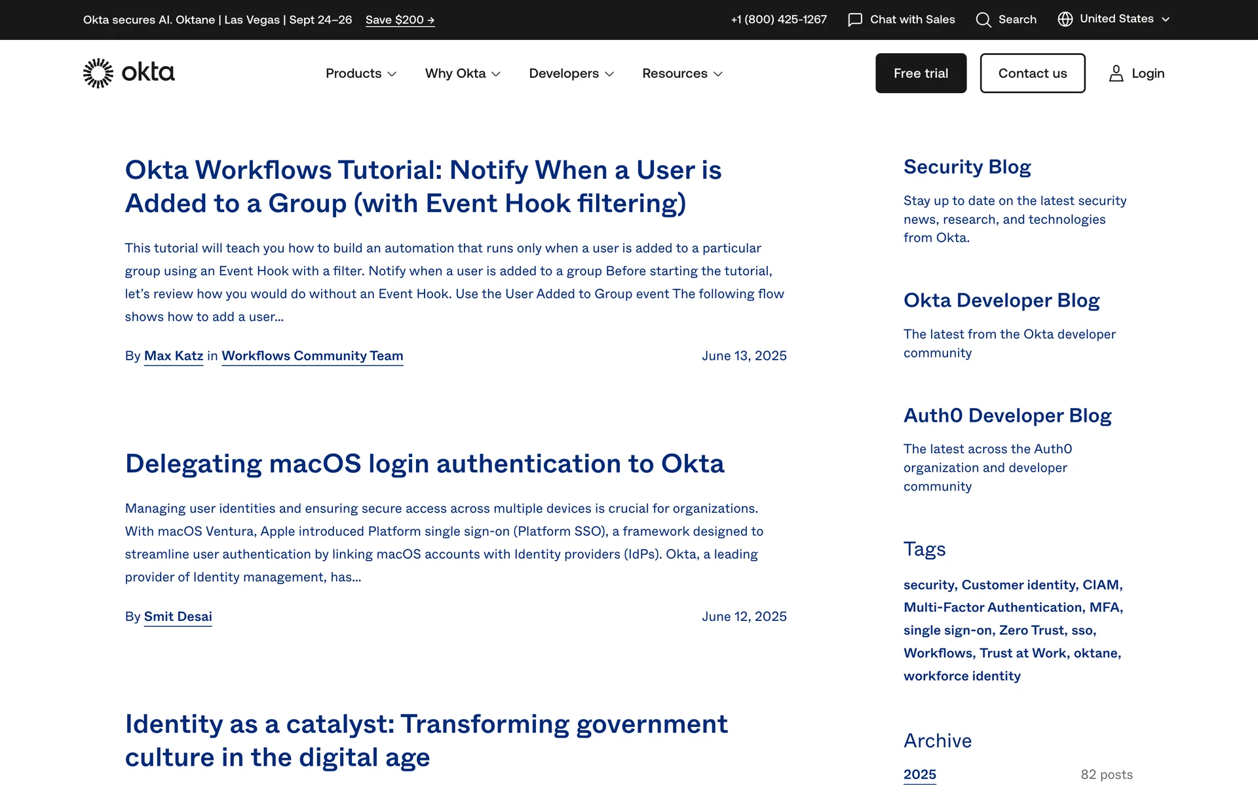Click the user profile Login icon
The image size is (1258, 786).
coord(1116,73)
